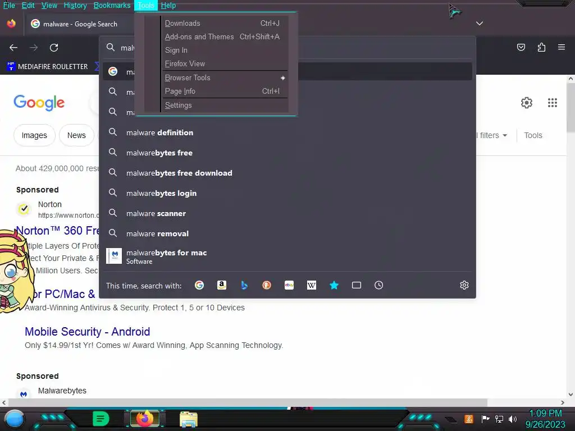Open the Firefox hamburger application menu

pyautogui.click(x=562, y=47)
